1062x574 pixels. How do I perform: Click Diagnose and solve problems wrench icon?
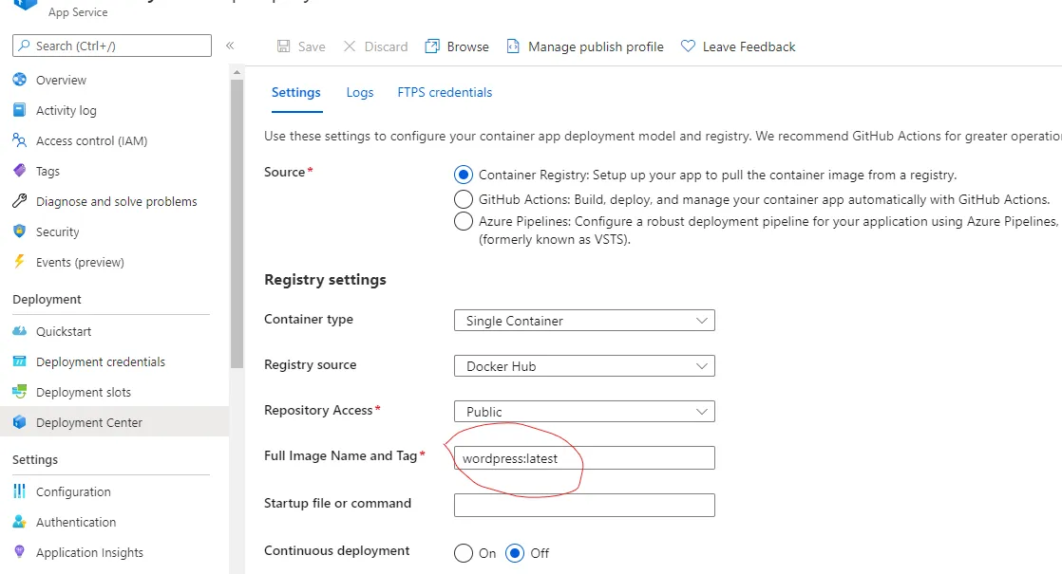pos(19,201)
